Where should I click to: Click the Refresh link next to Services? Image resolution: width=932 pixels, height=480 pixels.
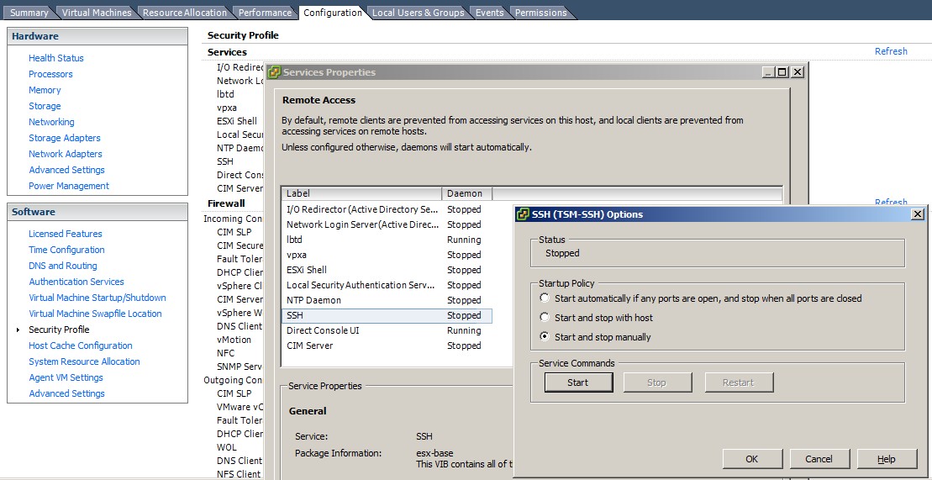[891, 51]
